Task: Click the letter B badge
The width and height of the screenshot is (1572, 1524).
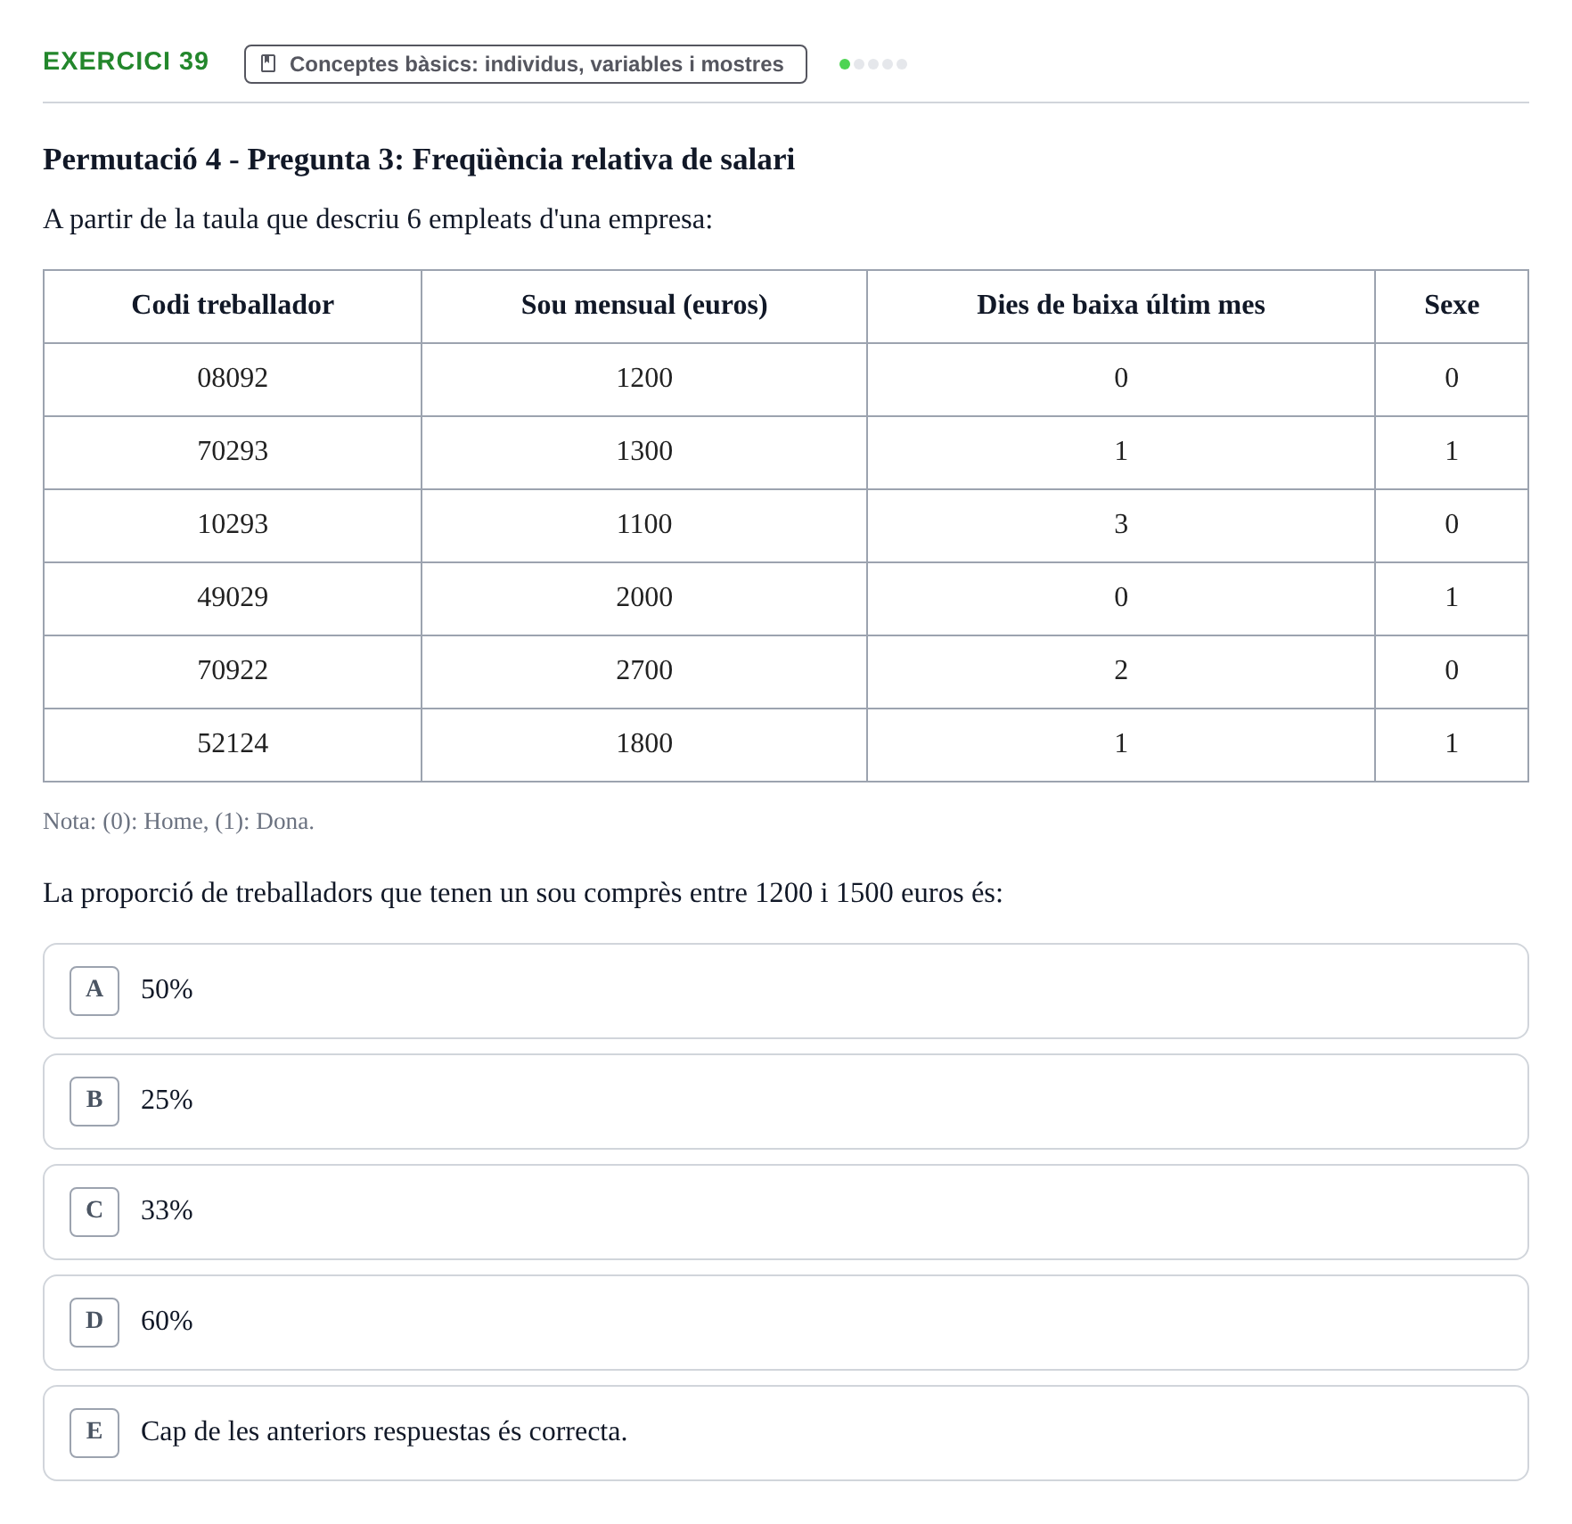Action: pyautogui.click(x=94, y=1102)
